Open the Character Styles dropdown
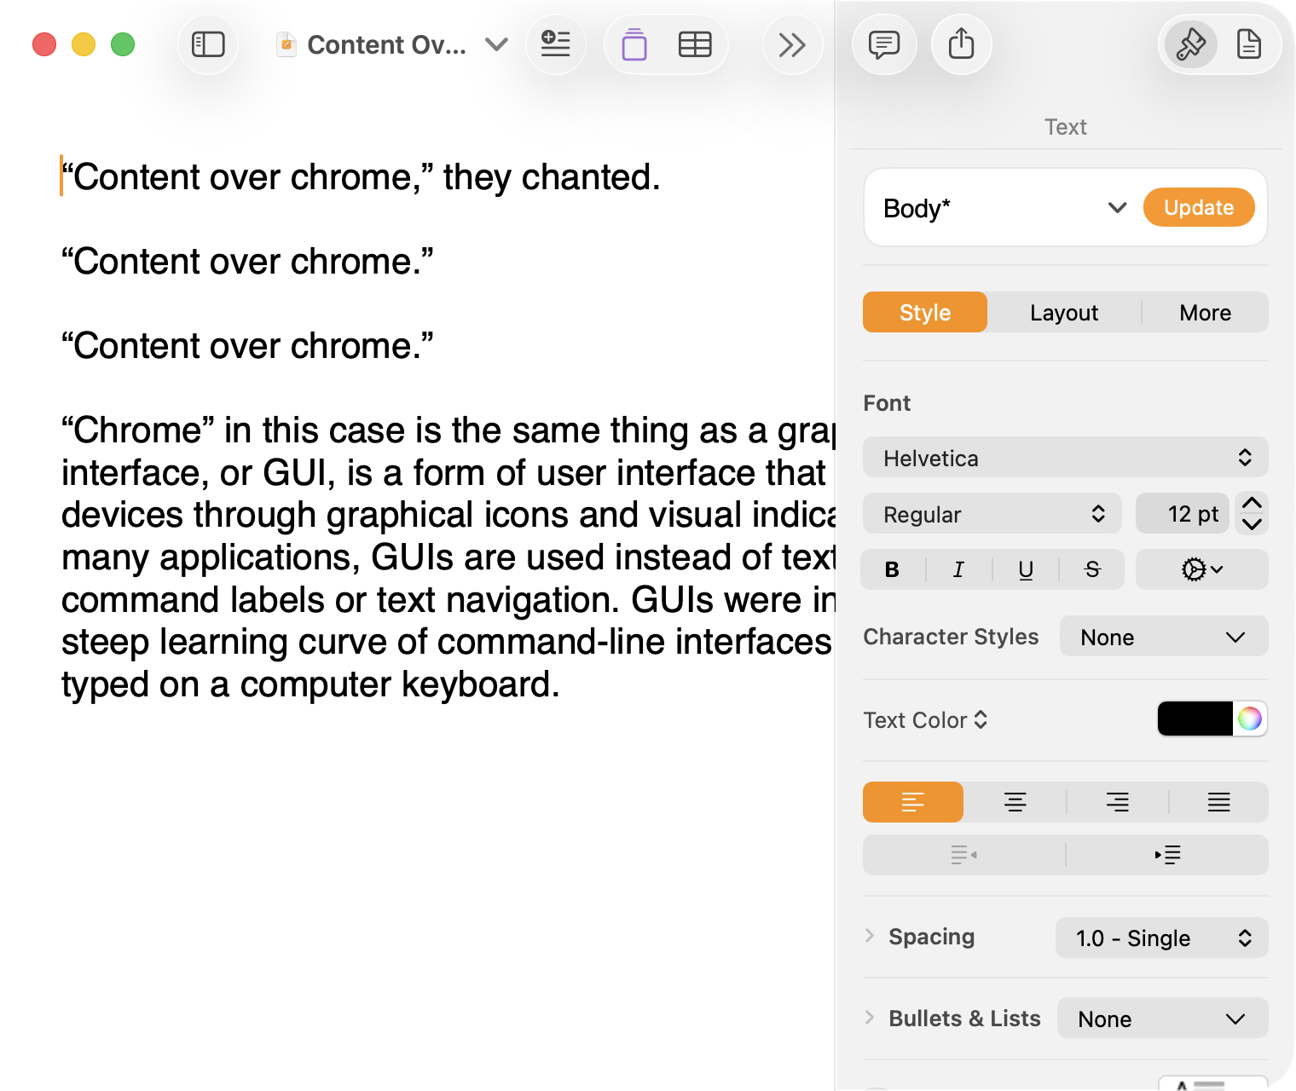The height and width of the screenshot is (1091, 1296). [x=1164, y=636]
